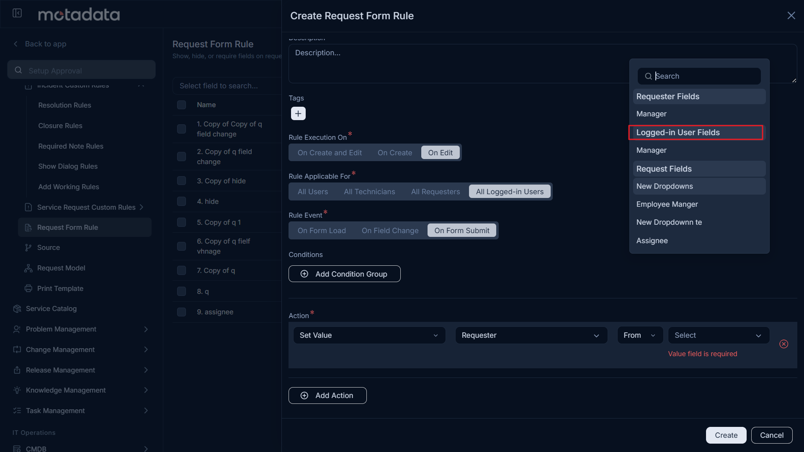Choose Manager under Logged-in User Fields
Image resolution: width=804 pixels, height=452 pixels.
[x=699, y=150]
